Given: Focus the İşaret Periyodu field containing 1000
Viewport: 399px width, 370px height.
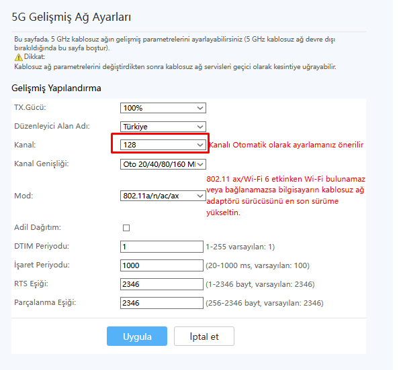Looking at the screenshot, I should coord(162,265).
